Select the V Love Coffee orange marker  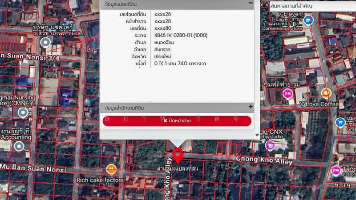click(326, 93)
